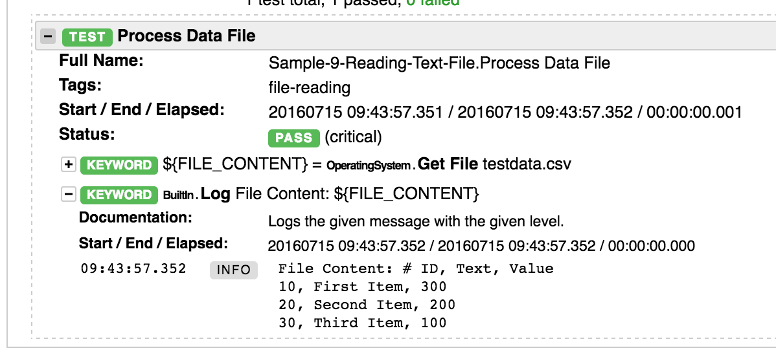Image resolution: width=776 pixels, height=357 pixels.
Task: Collapse the Process Data File test
Action: pos(48,36)
